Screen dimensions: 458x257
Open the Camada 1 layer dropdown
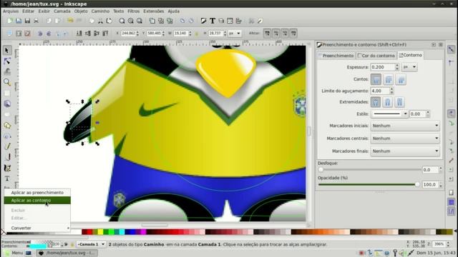pos(91,244)
